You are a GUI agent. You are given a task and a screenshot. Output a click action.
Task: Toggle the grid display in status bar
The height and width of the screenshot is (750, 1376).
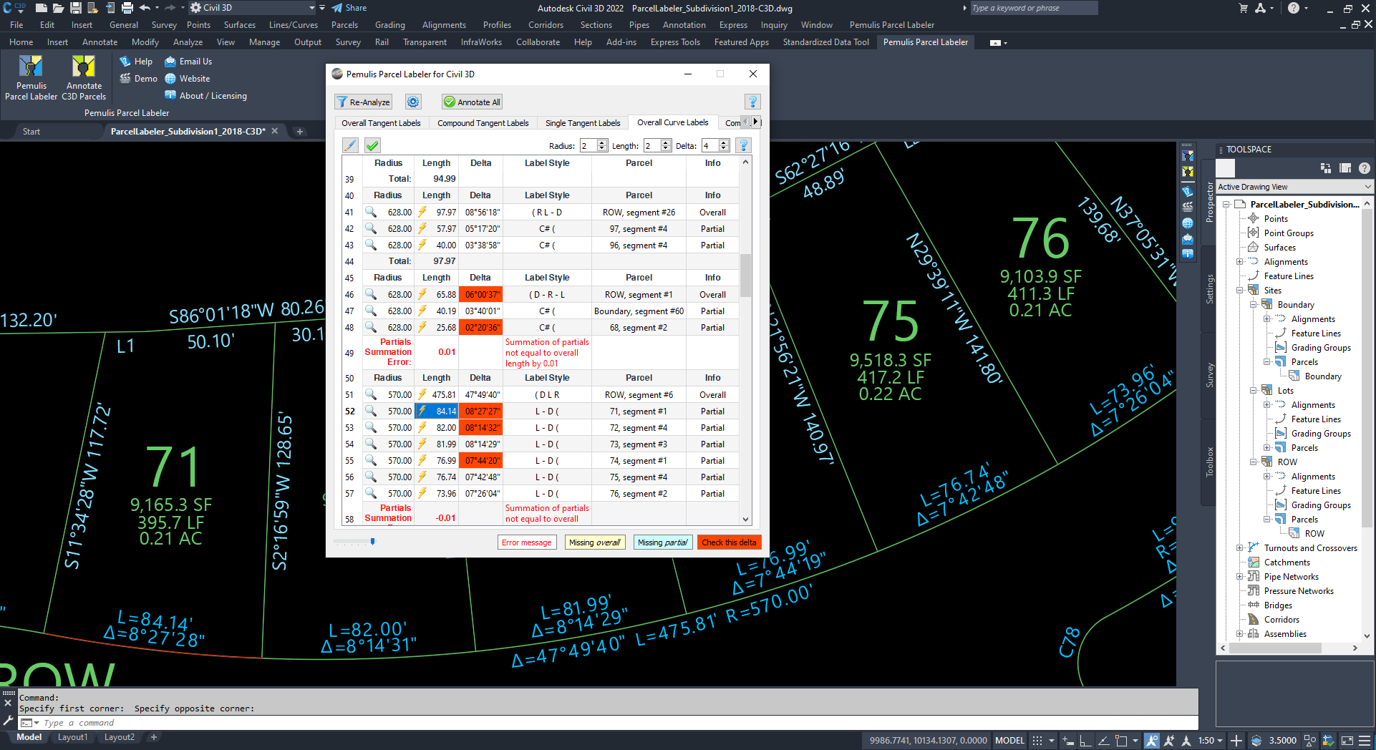(1037, 741)
